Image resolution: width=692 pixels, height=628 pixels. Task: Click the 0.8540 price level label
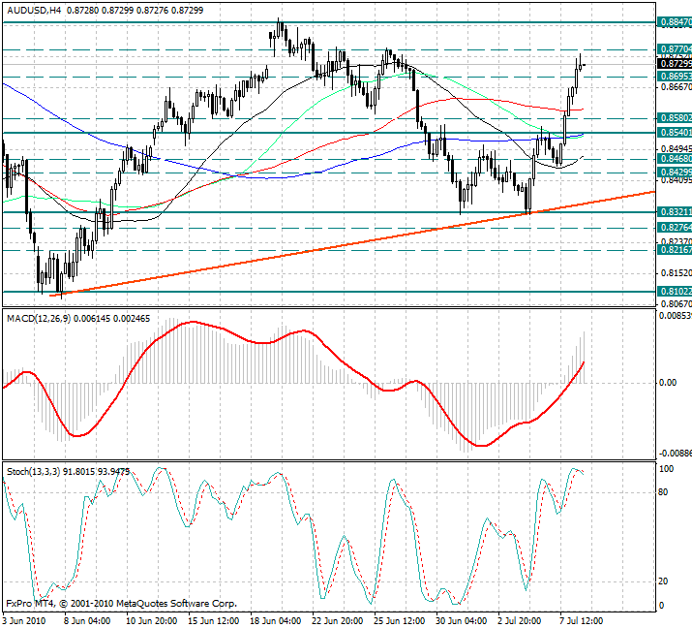pyautogui.click(x=675, y=132)
